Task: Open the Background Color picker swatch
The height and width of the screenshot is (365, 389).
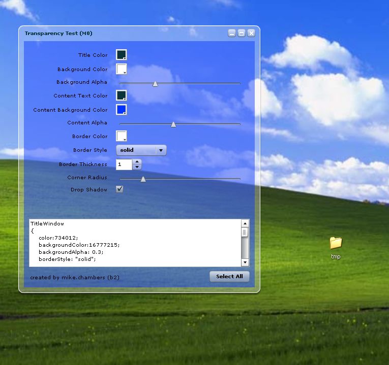Action: click(121, 69)
